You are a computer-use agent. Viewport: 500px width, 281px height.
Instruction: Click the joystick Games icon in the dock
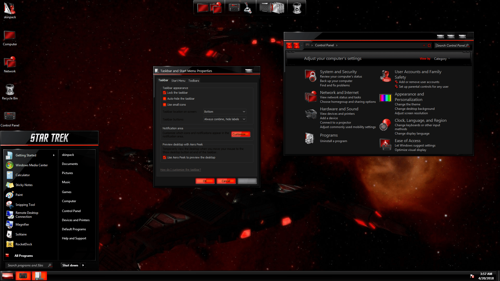[x=248, y=8]
